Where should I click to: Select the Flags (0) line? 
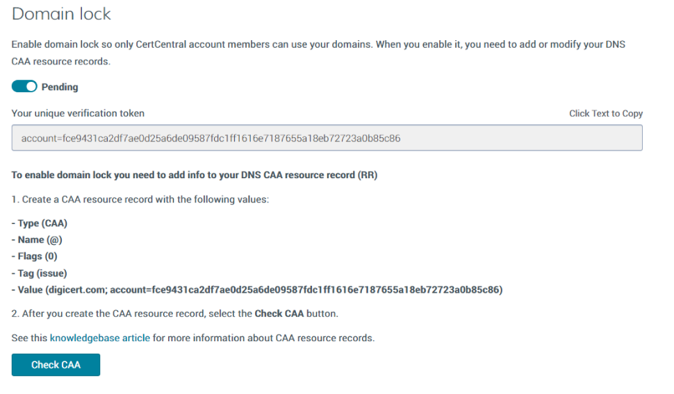34,256
